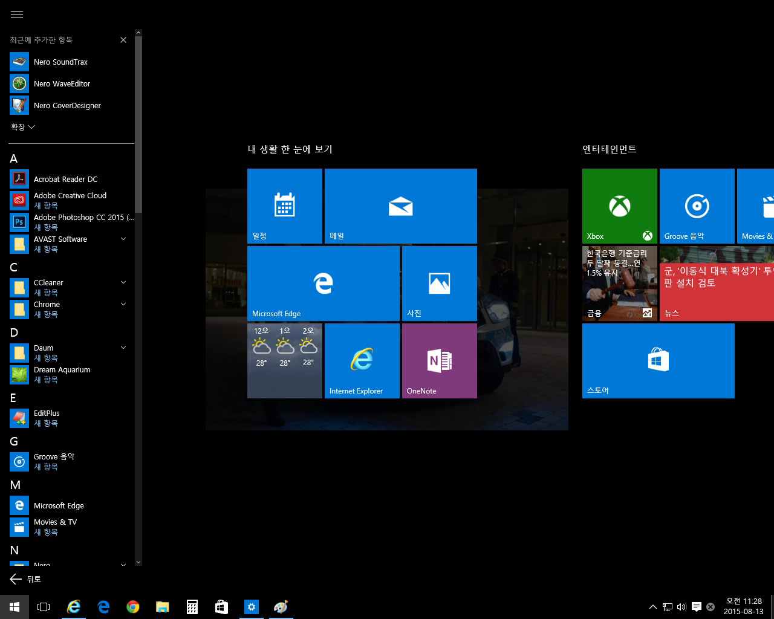Select the 엔터테인먼트 group title

[610, 149]
